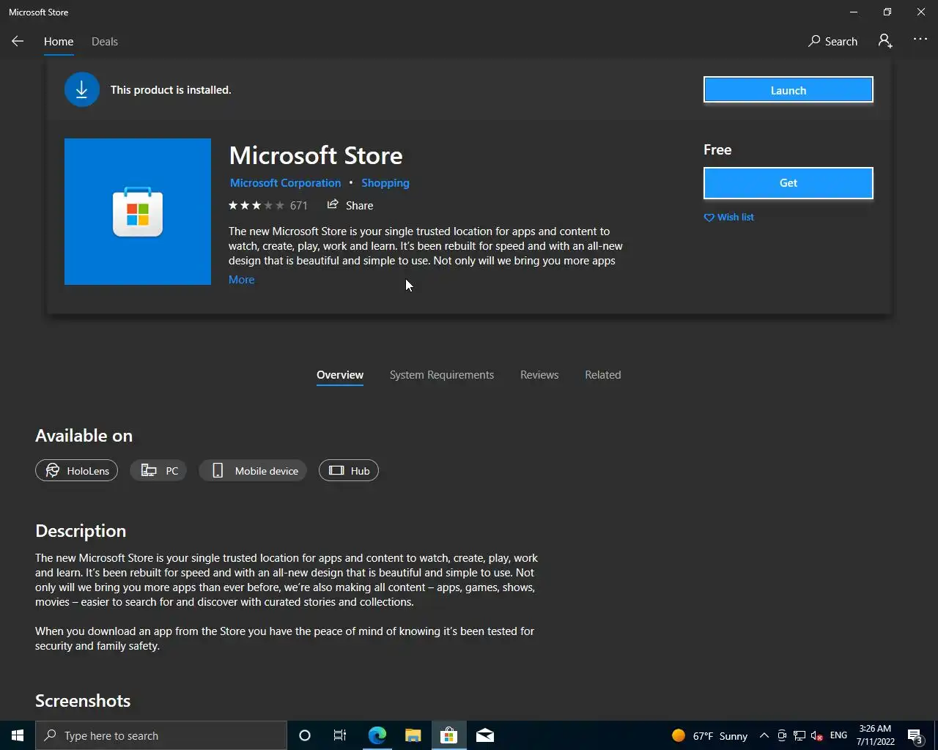The image size is (938, 750).
Task: Click the Available on heading
Action: point(84,436)
